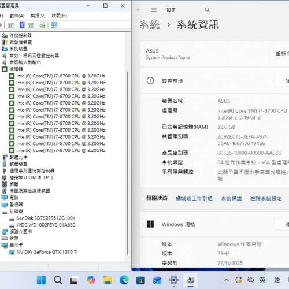Click the USB plug icon for 通用序列匯流排控制器

(x=5, y=171)
